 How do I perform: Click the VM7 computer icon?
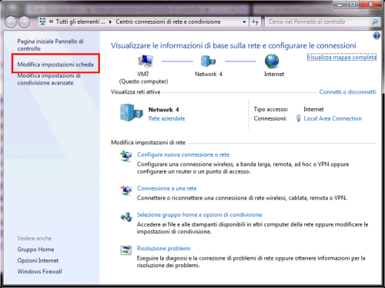point(146,61)
